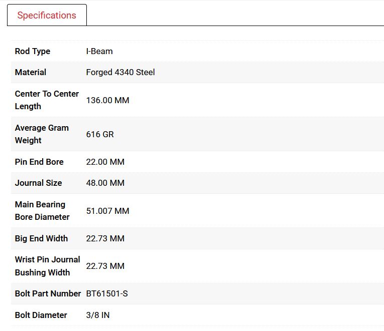Click the Center To Center Length label
The height and width of the screenshot is (331, 384).
(x=47, y=100)
